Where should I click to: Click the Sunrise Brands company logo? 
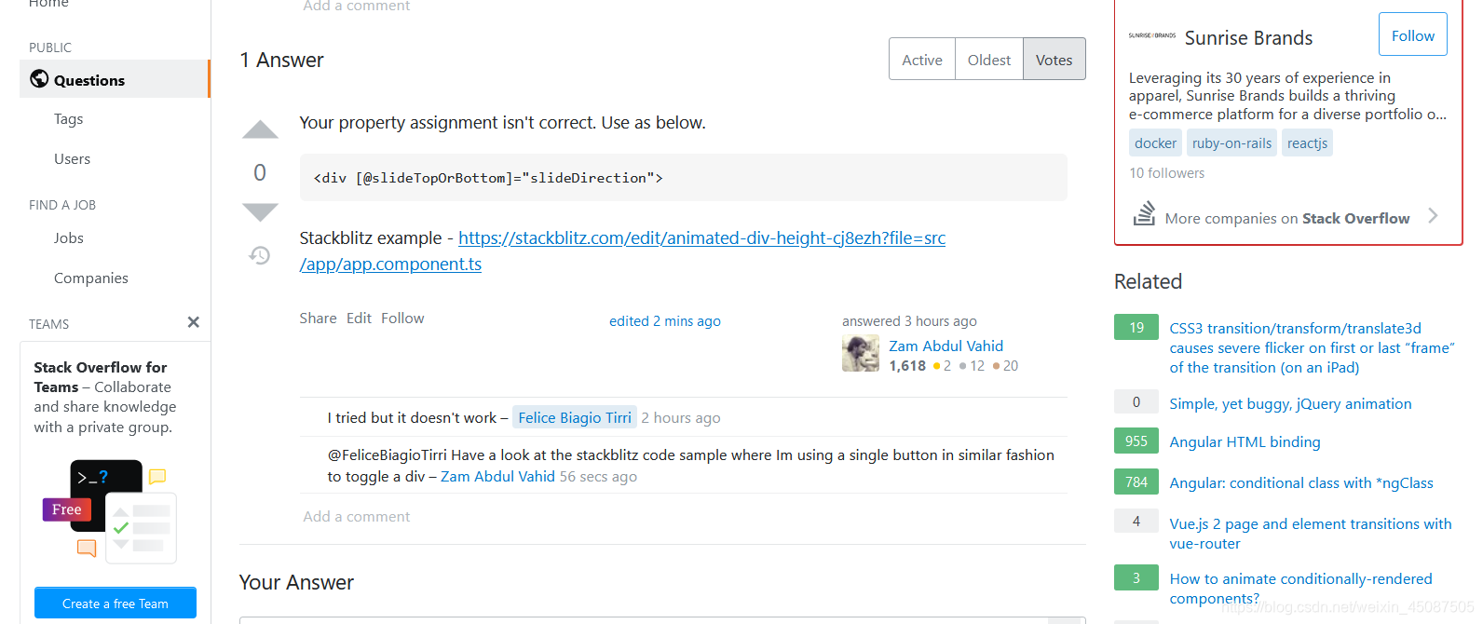[1152, 35]
